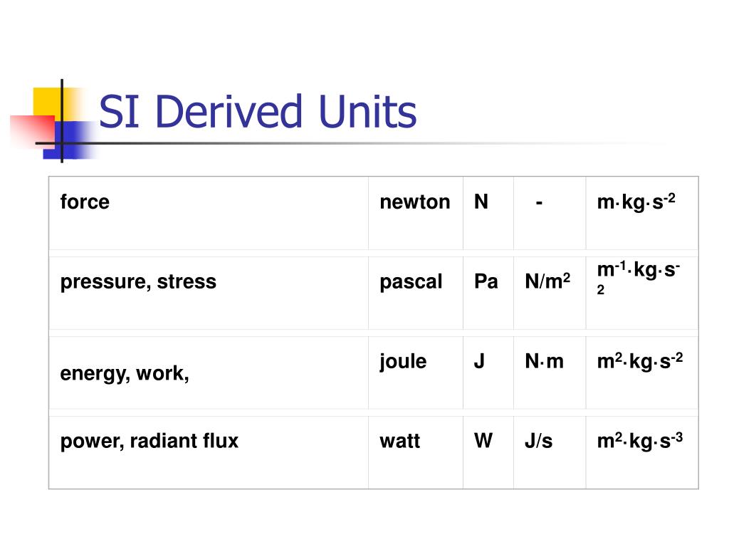The width and height of the screenshot is (729, 547).
Task: Click the slide title 'SI Derived Units'
Action: [x=258, y=111]
